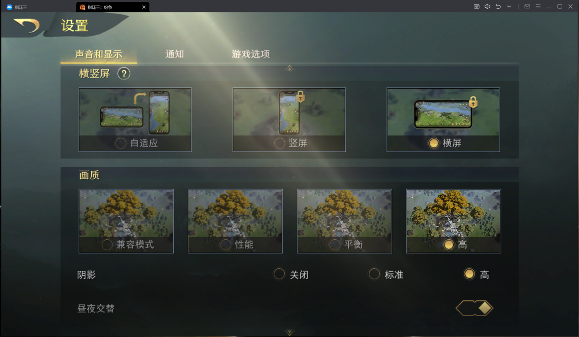The width and height of the screenshot is (579, 337).
Task: Click the down chevron at bottom of settings
Action: [289, 332]
